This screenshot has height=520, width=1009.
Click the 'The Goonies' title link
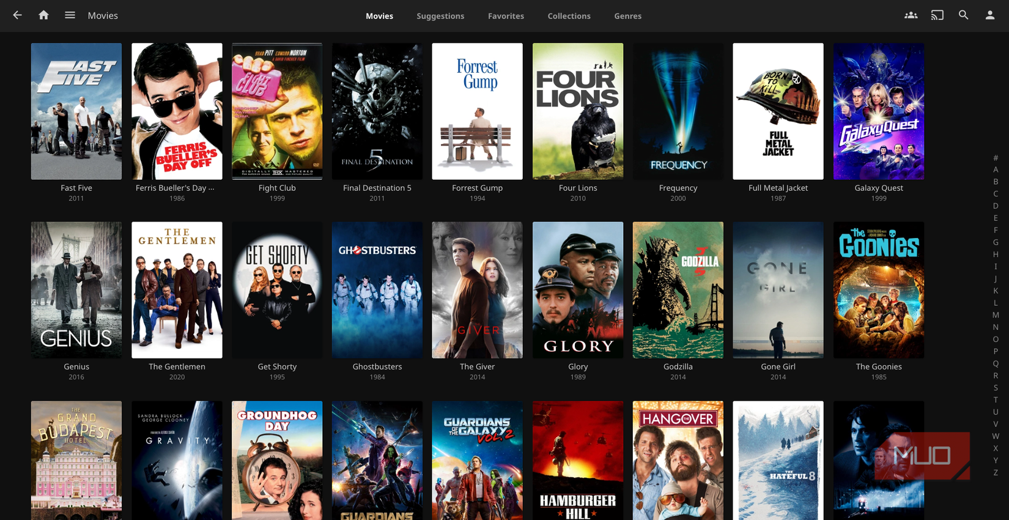coord(879,366)
